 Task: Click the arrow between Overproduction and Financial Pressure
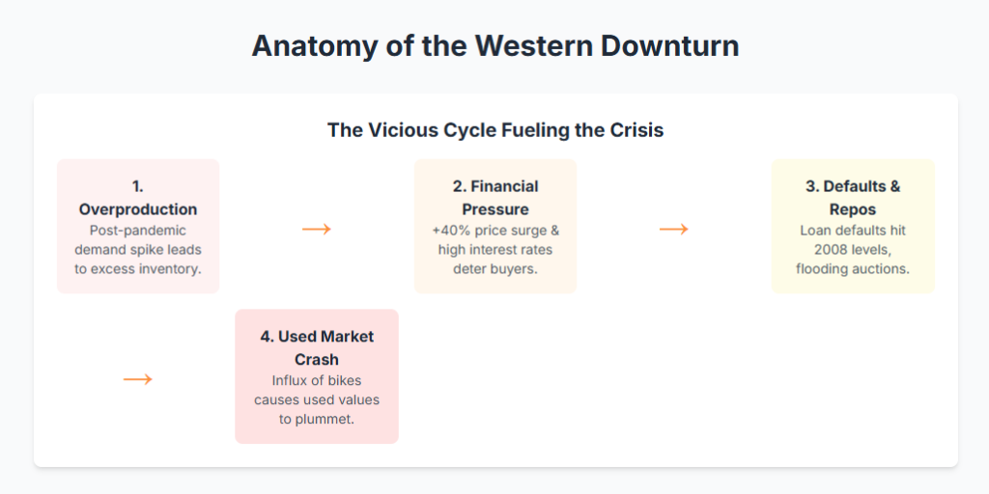[317, 229]
